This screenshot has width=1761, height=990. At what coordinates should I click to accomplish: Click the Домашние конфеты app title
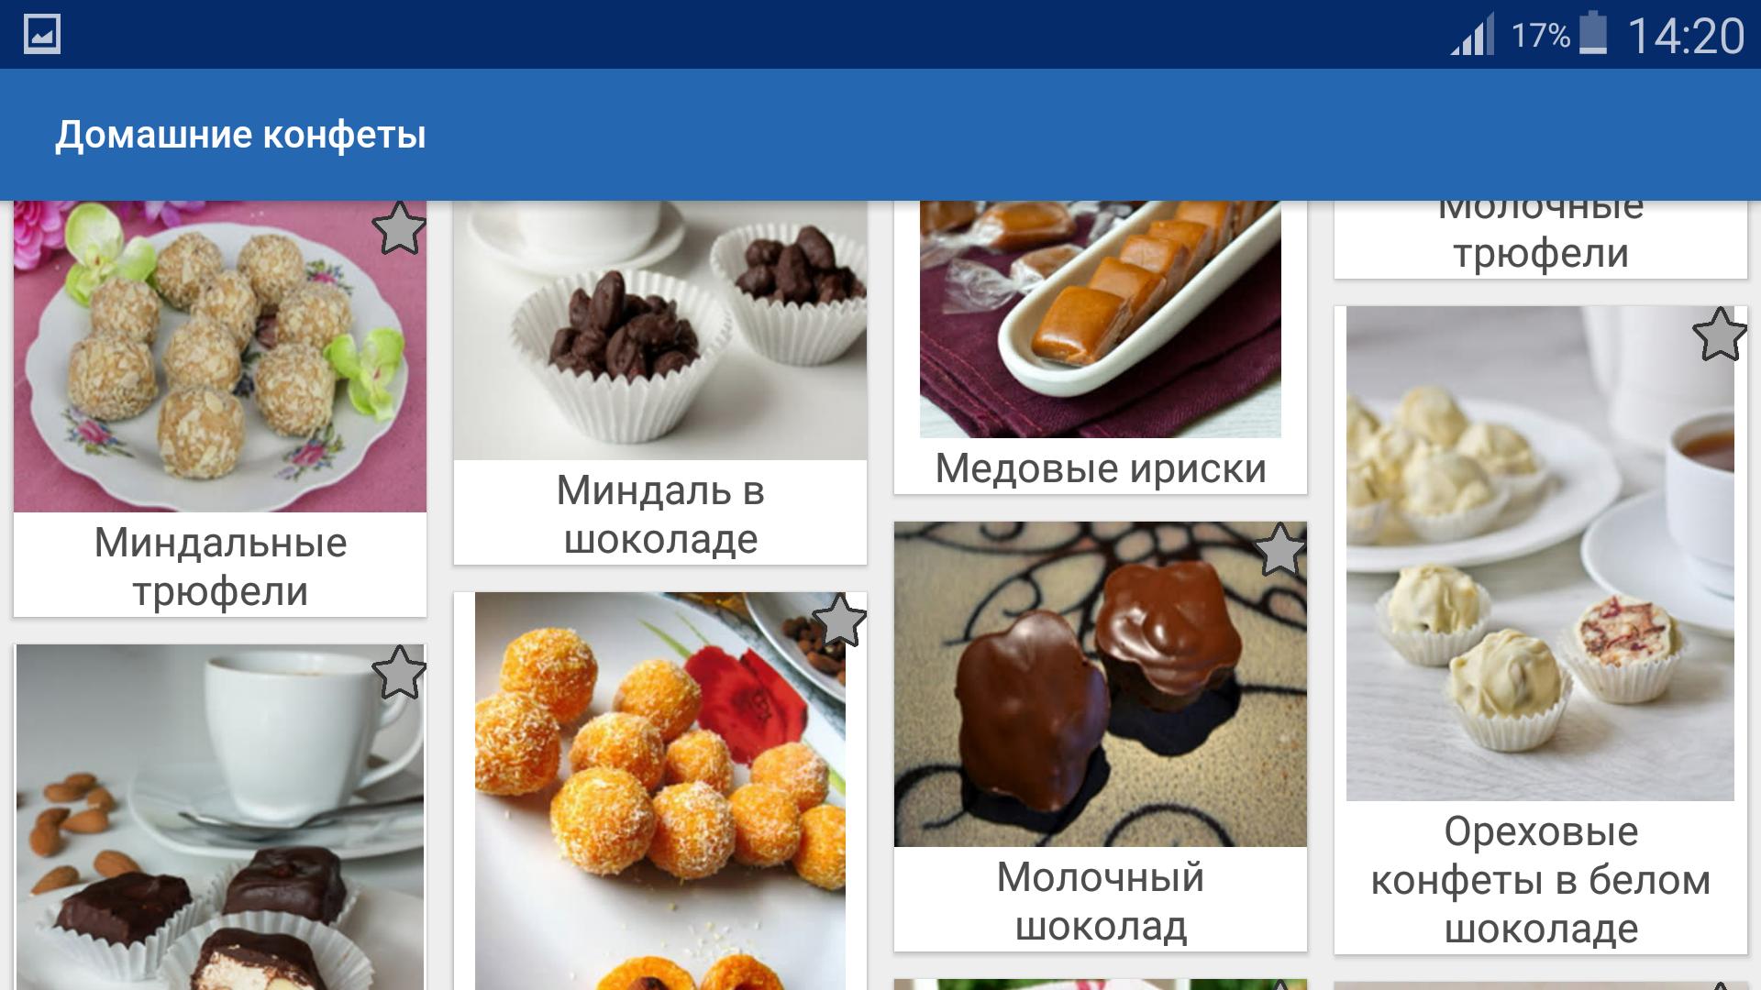coord(241,135)
